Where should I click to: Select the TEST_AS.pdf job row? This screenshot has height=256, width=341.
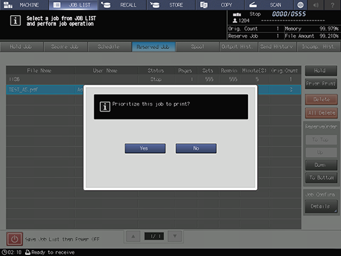tap(154, 90)
